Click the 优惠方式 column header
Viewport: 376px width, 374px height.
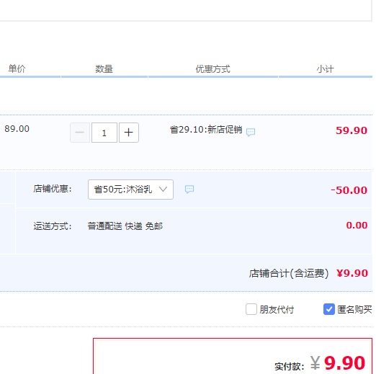pyautogui.click(x=212, y=69)
